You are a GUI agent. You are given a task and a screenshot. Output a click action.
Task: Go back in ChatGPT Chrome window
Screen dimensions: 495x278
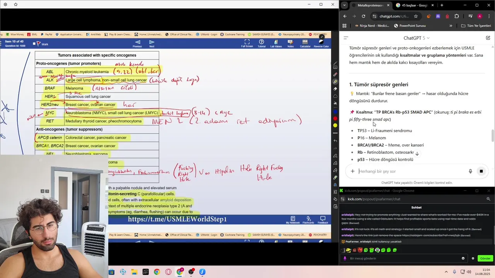[x=345, y=16]
